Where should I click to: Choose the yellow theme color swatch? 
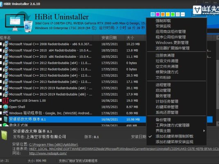click(167, 14)
